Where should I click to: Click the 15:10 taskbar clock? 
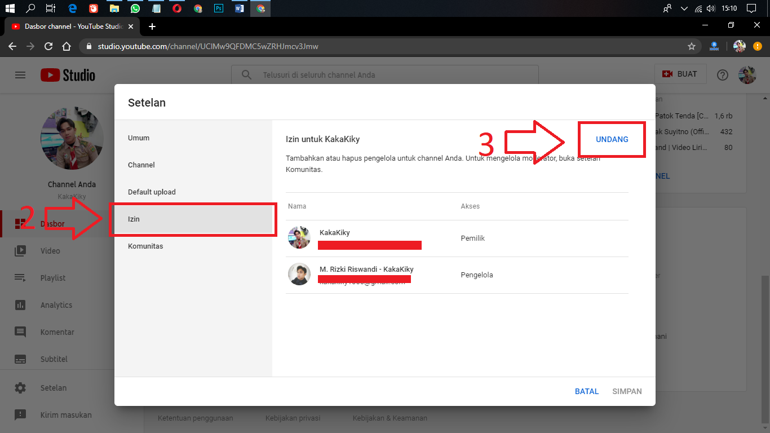pos(729,8)
